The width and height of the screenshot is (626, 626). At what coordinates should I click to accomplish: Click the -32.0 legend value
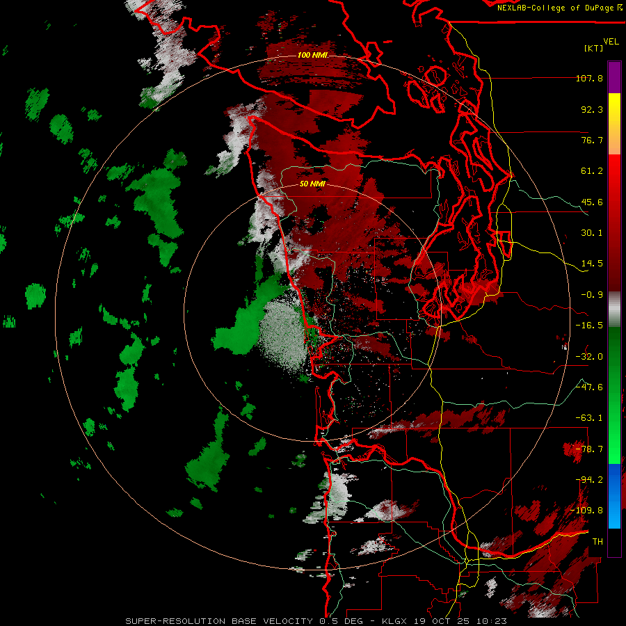pos(589,357)
